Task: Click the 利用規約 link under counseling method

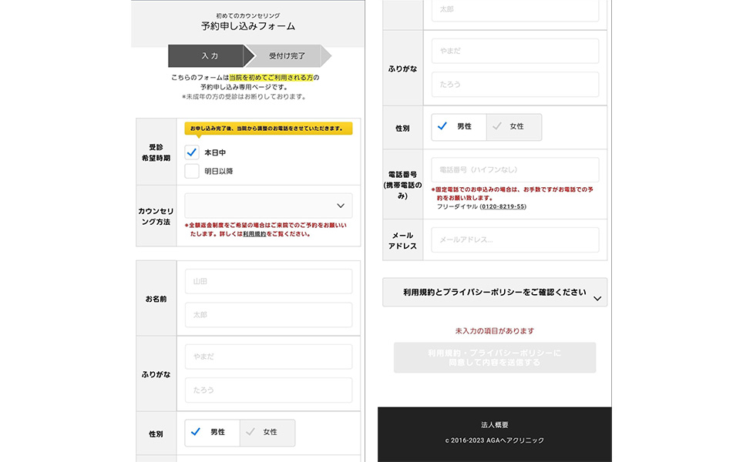Action: click(254, 234)
